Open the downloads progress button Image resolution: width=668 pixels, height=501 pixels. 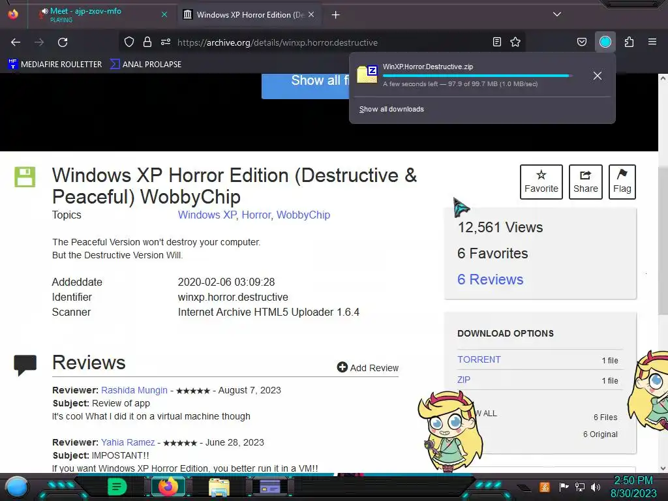click(x=605, y=42)
